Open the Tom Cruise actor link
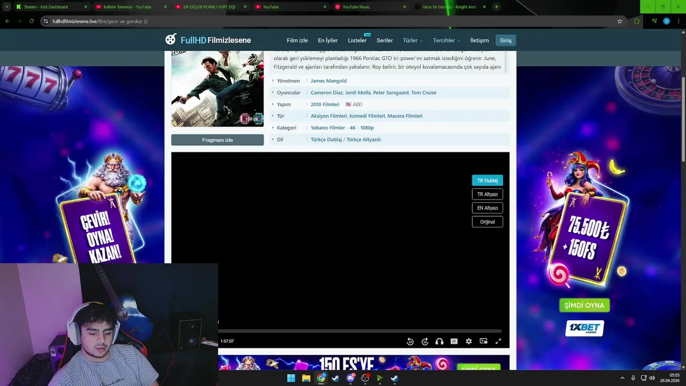This screenshot has width=686, height=386. pyautogui.click(x=424, y=93)
